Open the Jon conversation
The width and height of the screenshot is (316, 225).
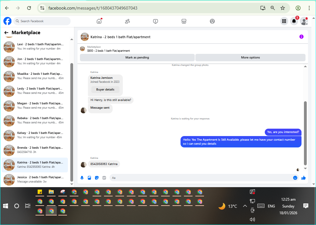(x=35, y=61)
